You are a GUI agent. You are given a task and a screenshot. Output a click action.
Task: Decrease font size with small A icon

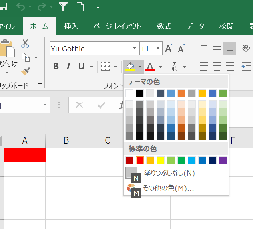[182, 48]
